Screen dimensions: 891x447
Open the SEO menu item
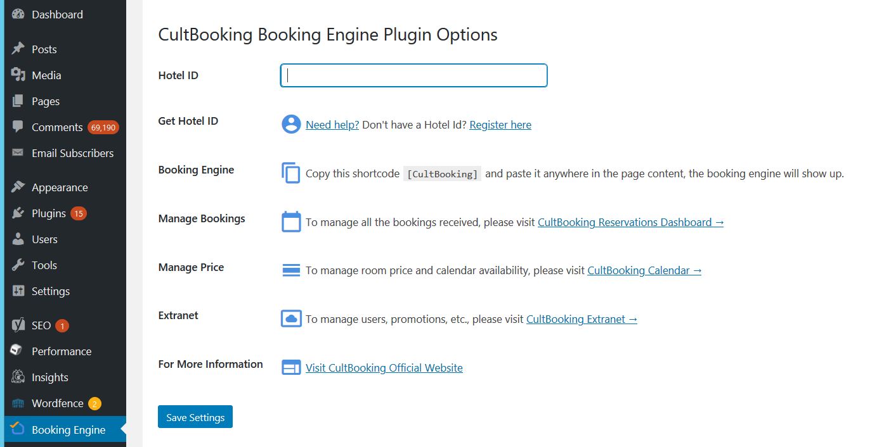(39, 325)
